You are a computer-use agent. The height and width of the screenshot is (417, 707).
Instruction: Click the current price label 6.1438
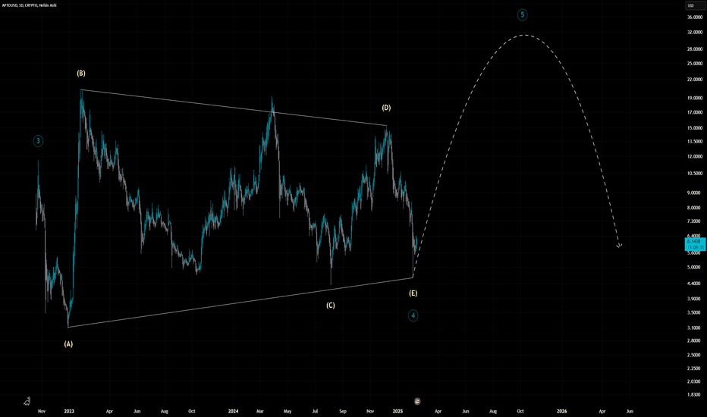pos(694,242)
